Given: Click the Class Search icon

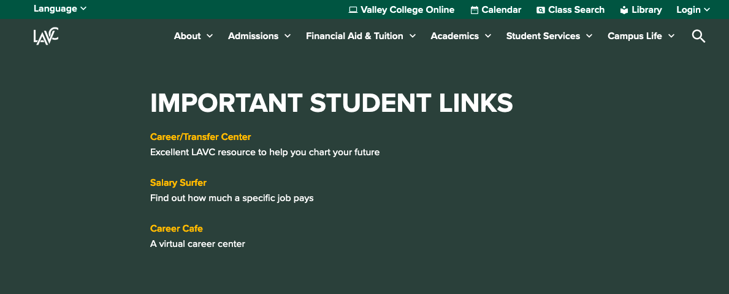Looking at the screenshot, I should click(x=540, y=10).
